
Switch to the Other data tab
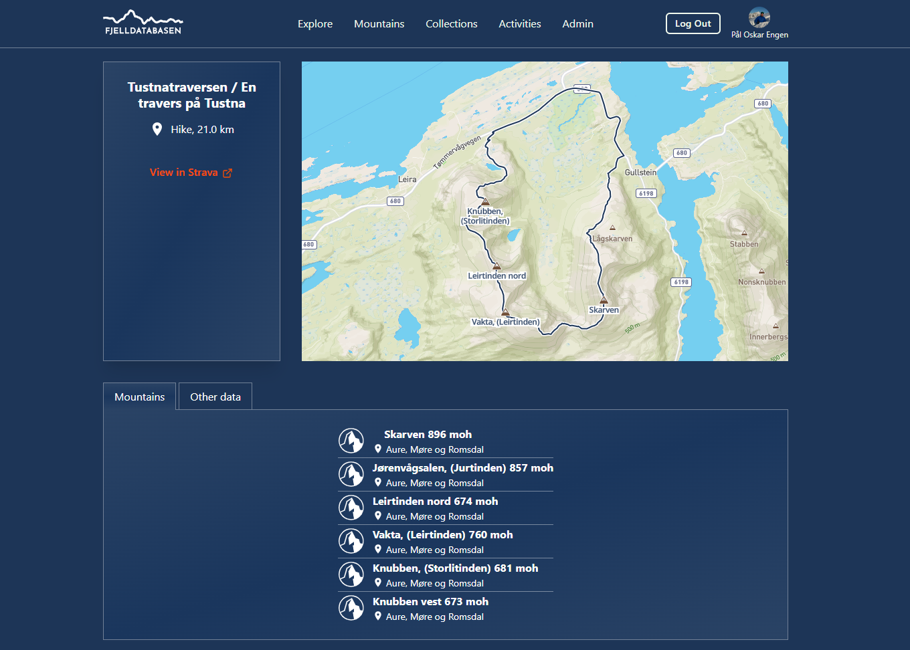215,397
